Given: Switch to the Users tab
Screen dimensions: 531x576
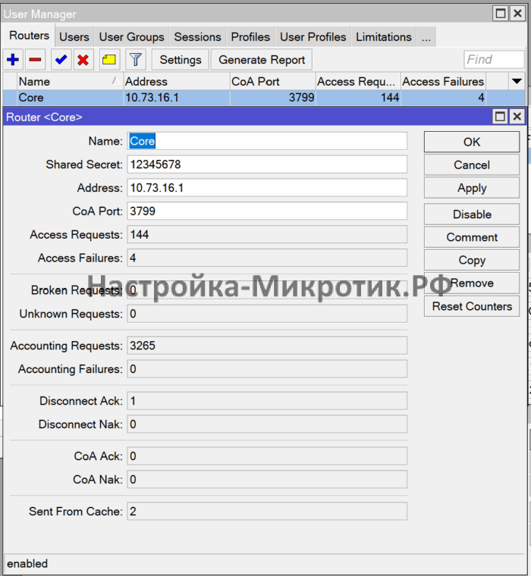Looking at the screenshot, I should 74,36.
